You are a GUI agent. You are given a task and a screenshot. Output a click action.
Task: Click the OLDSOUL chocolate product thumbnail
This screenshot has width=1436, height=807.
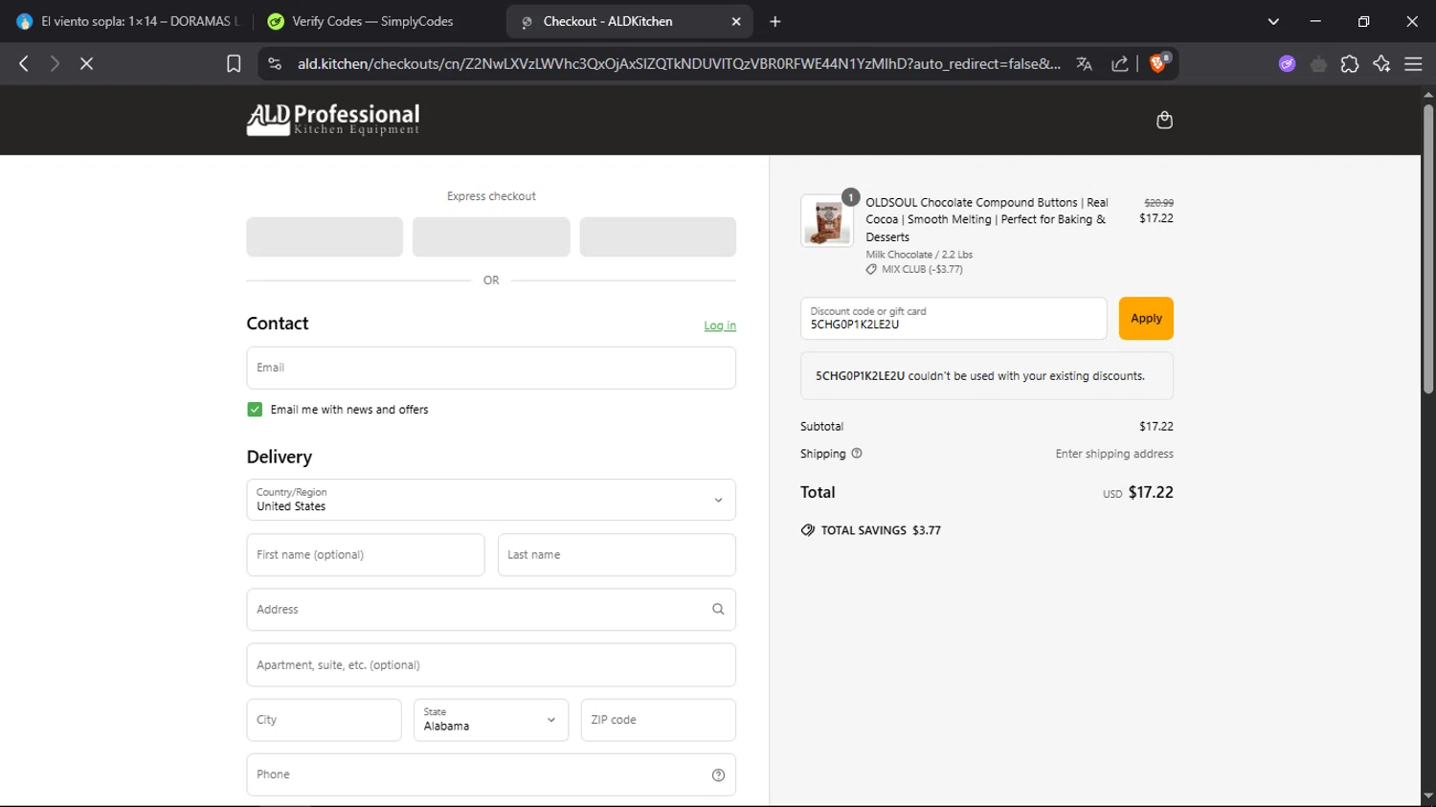827,221
